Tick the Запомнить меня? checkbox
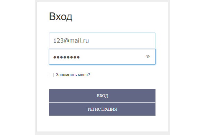Image resolution: width=205 pixels, height=135 pixels. (x=51, y=75)
